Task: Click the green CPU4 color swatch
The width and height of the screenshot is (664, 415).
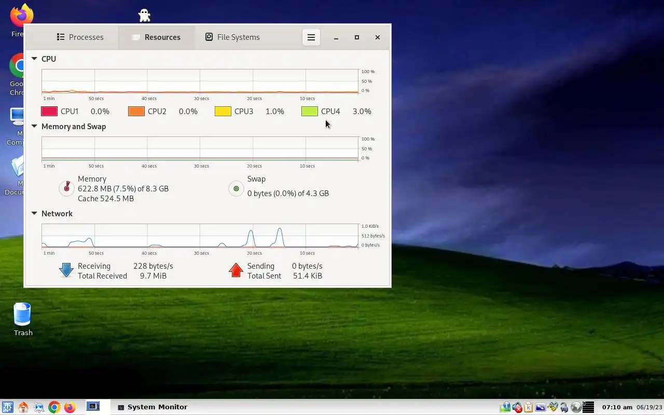Action: (x=310, y=111)
